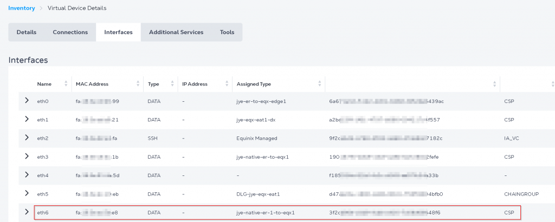
Task: Expand the eth3 interface row
Action: pos(26,156)
